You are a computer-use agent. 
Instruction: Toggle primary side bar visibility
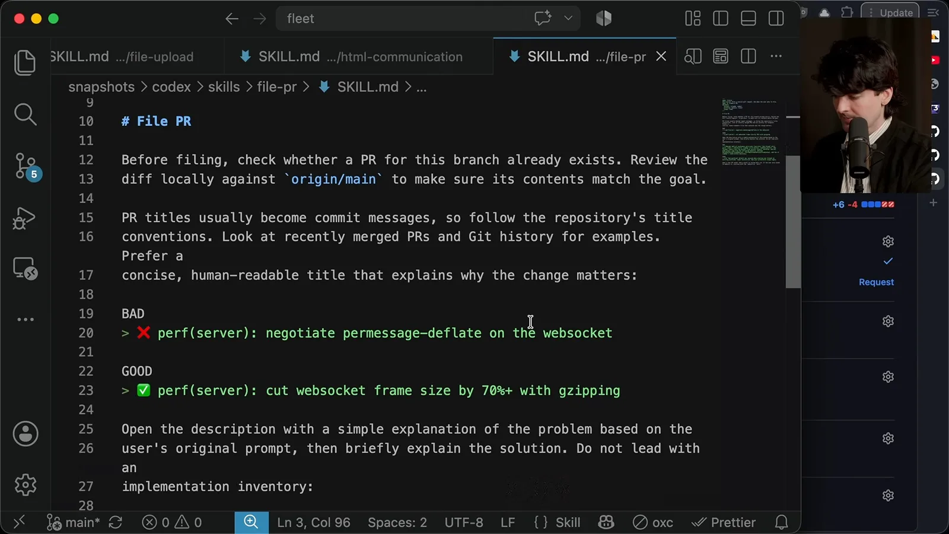(721, 18)
